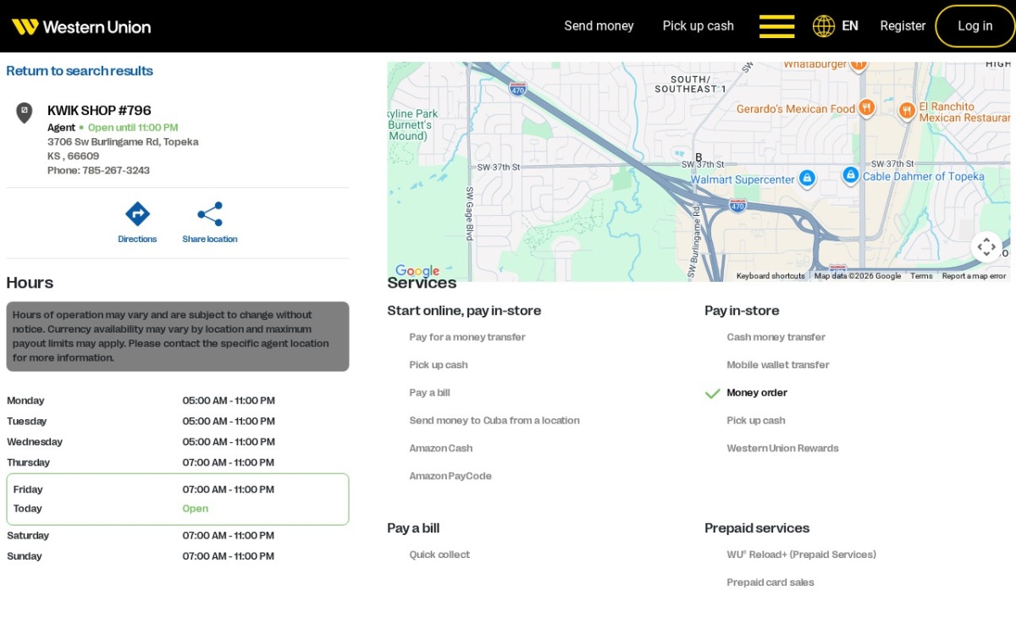Click the Share location icon
The width and height of the screenshot is (1016, 635).
pos(210,213)
